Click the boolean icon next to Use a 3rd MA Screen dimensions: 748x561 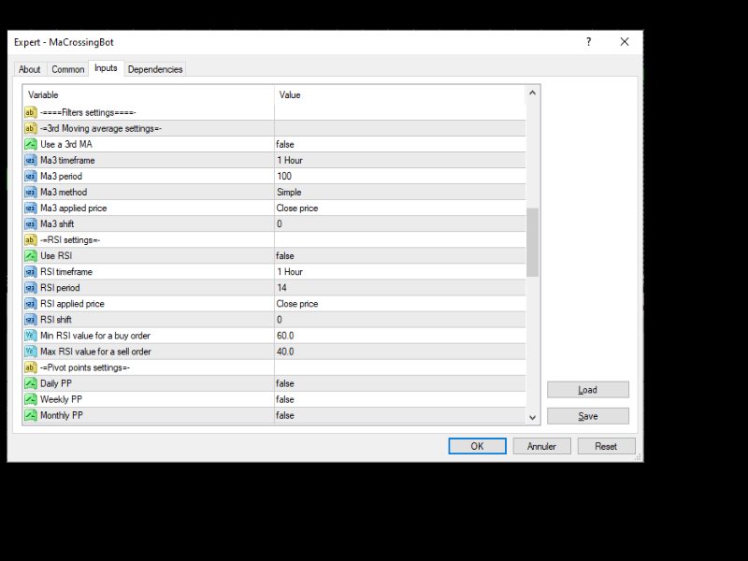[31, 144]
